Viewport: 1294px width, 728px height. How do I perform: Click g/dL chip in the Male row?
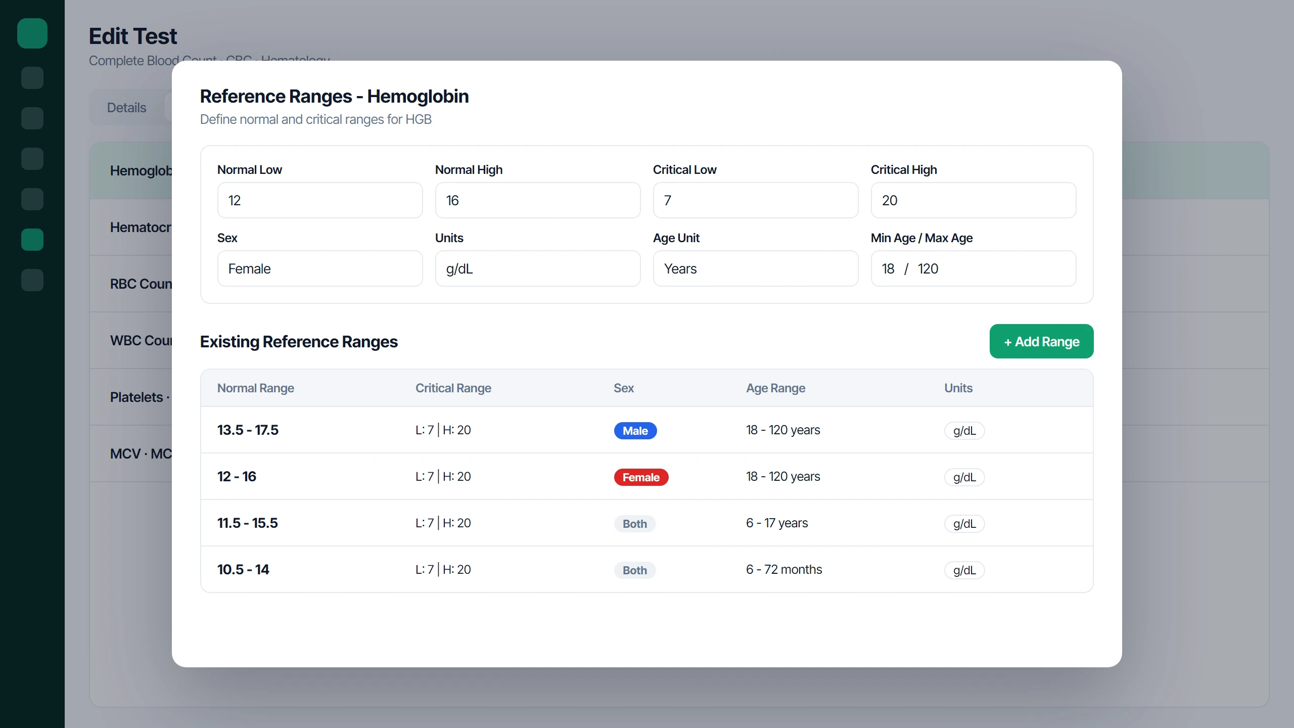tap(964, 431)
